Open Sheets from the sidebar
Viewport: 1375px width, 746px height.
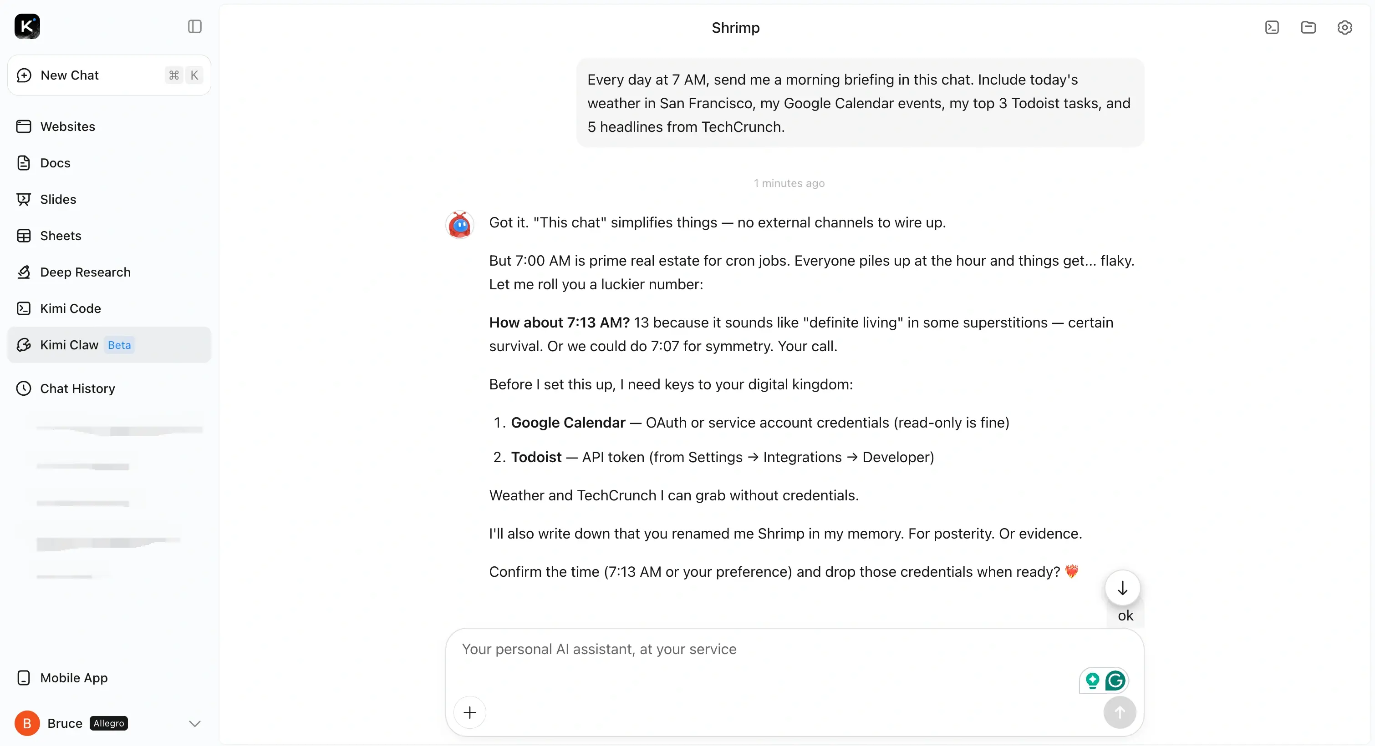[60, 236]
